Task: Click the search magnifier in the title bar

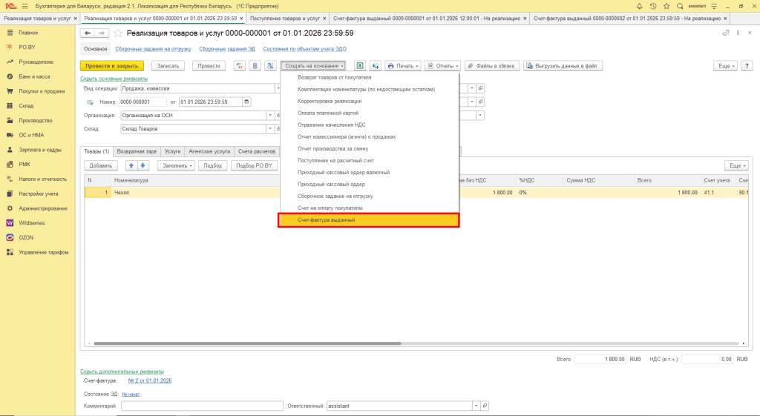Action: point(680,5)
